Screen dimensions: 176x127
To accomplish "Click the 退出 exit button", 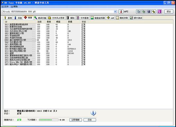I will pyautogui.click(x=169, y=11).
